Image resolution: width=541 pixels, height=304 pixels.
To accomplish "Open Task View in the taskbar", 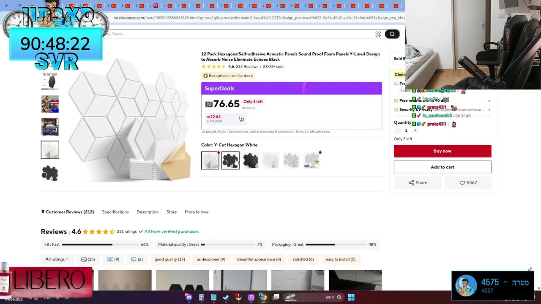I will [276, 297].
